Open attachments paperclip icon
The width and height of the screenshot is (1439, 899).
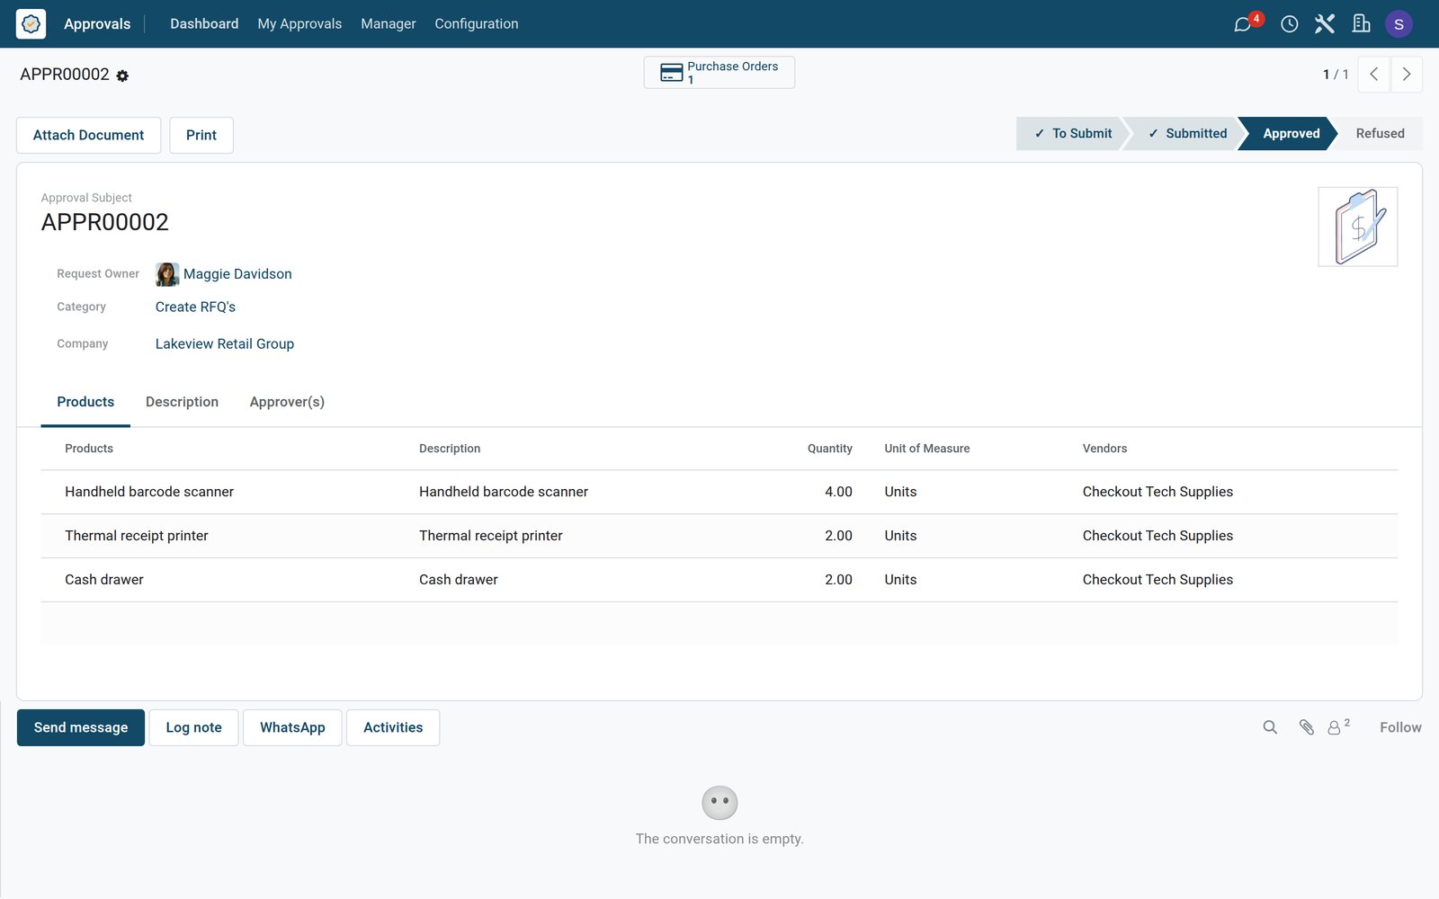(1307, 727)
